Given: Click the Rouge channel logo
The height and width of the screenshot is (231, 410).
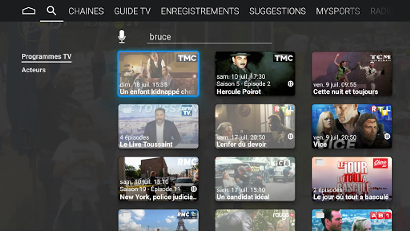Looking at the screenshot, I should 284,215.
